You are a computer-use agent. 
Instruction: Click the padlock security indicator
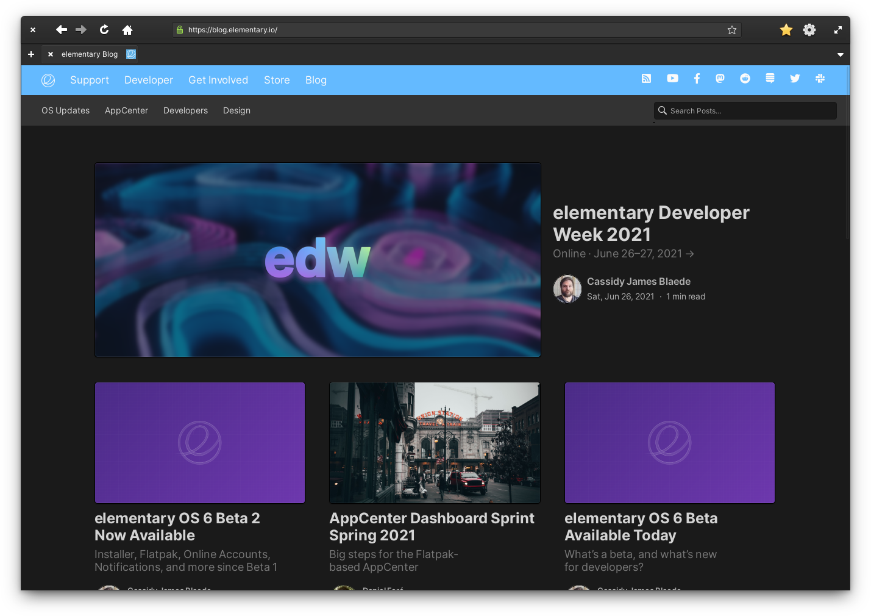tap(179, 29)
